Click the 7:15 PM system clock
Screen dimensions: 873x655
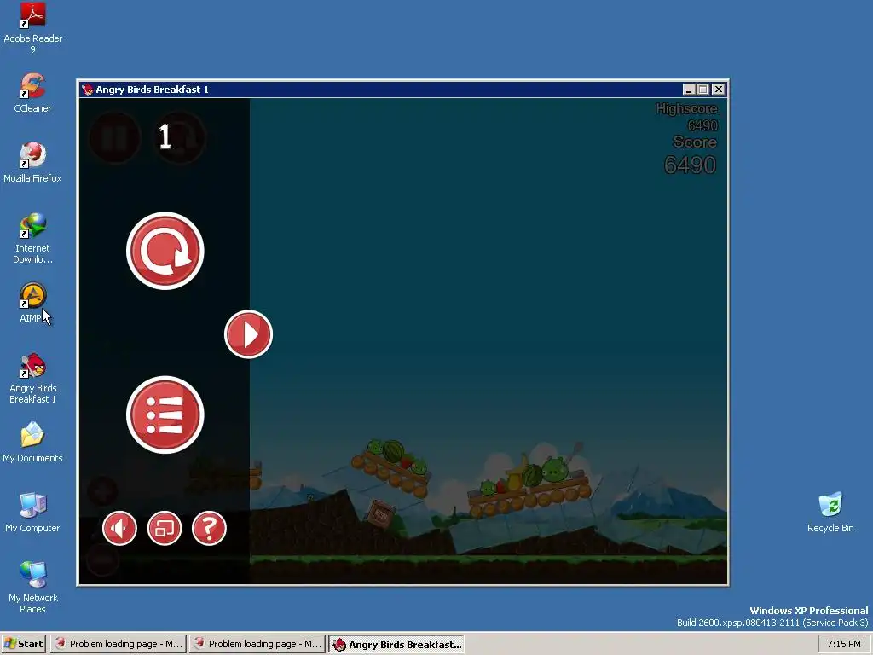(843, 644)
